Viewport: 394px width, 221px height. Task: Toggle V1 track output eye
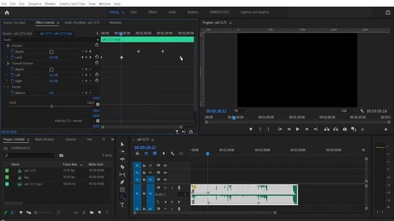coord(165,179)
